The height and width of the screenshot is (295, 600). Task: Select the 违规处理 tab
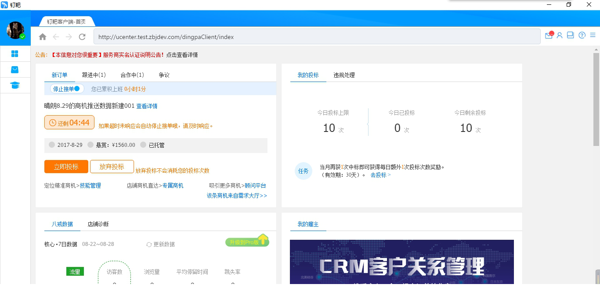[x=344, y=75]
